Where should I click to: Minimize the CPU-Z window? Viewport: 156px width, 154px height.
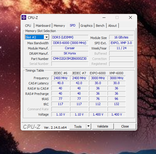point(104,17)
